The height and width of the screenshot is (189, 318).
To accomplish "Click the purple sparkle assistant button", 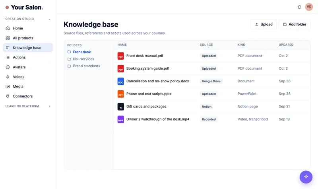I will pos(306,177).
